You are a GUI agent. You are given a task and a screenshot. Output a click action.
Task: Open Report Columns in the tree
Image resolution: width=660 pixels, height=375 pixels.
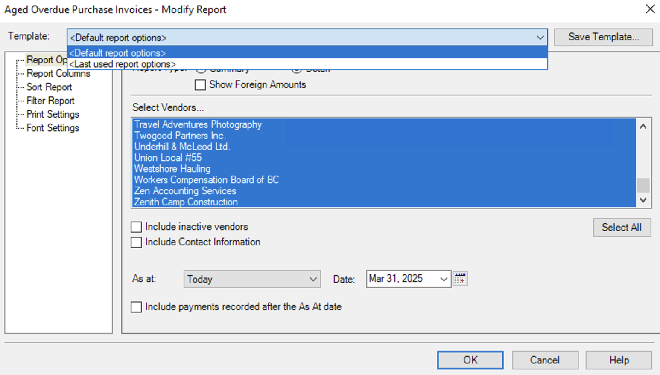click(x=58, y=74)
